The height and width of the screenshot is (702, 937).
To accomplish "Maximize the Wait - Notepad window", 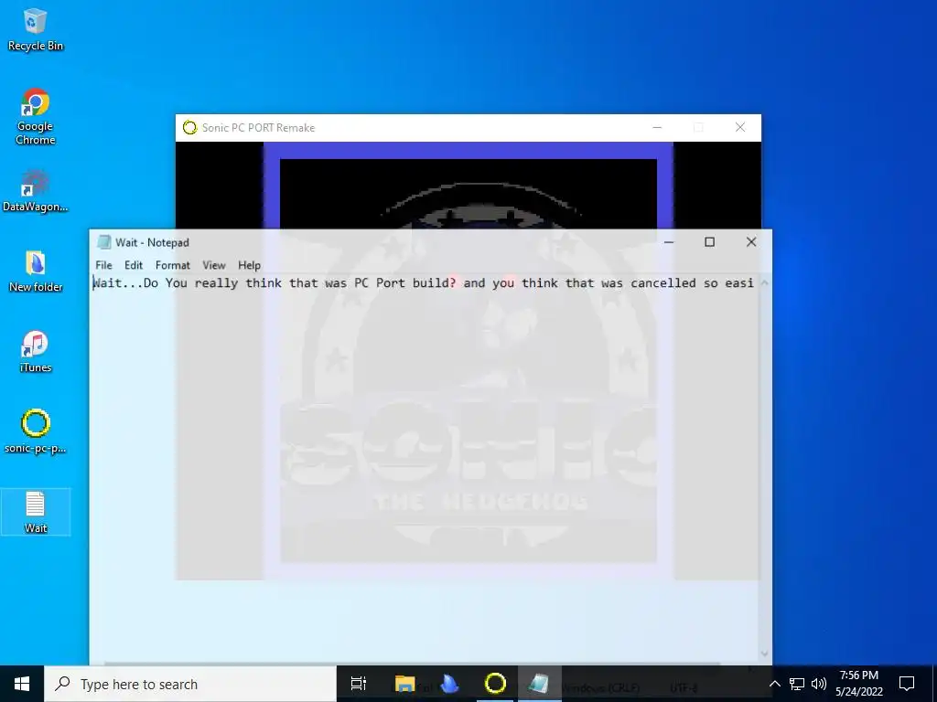I will 709,241.
